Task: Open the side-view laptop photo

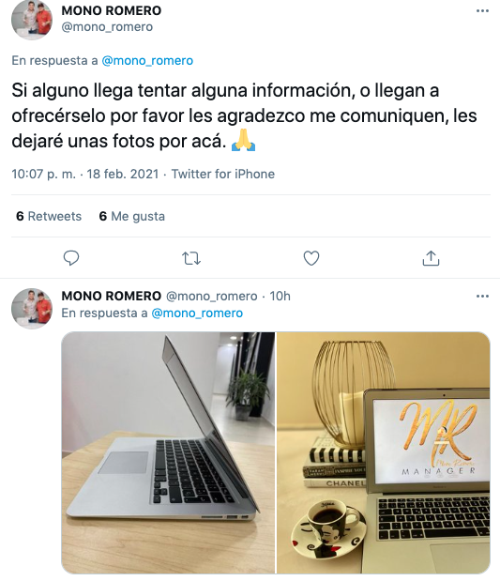Action: 168,452
